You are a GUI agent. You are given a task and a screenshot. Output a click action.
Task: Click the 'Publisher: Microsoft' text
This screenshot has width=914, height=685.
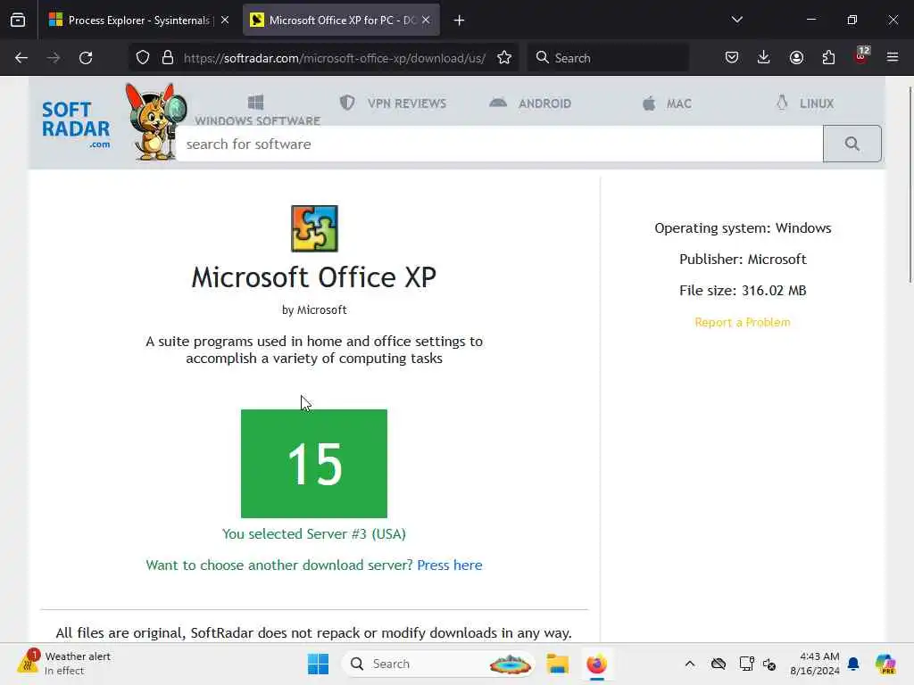point(743,260)
